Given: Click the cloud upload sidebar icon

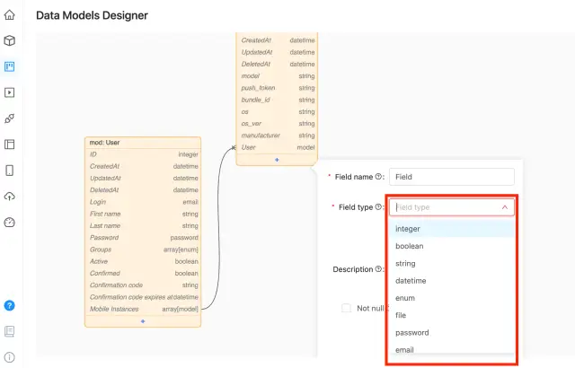Looking at the screenshot, I should pos(10,196).
